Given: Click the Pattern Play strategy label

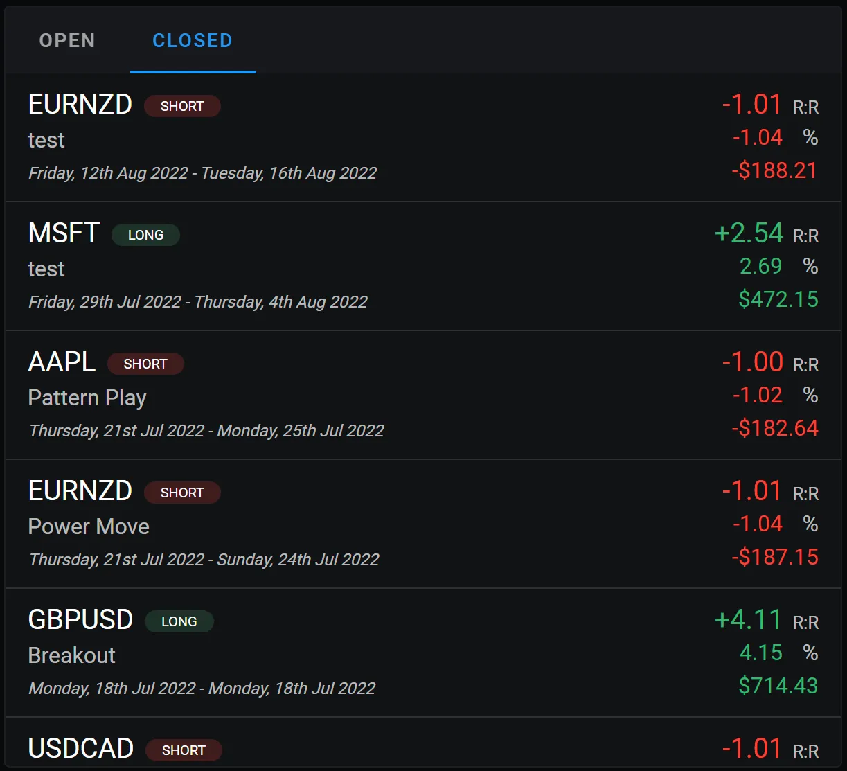Looking at the screenshot, I should pos(87,398).
